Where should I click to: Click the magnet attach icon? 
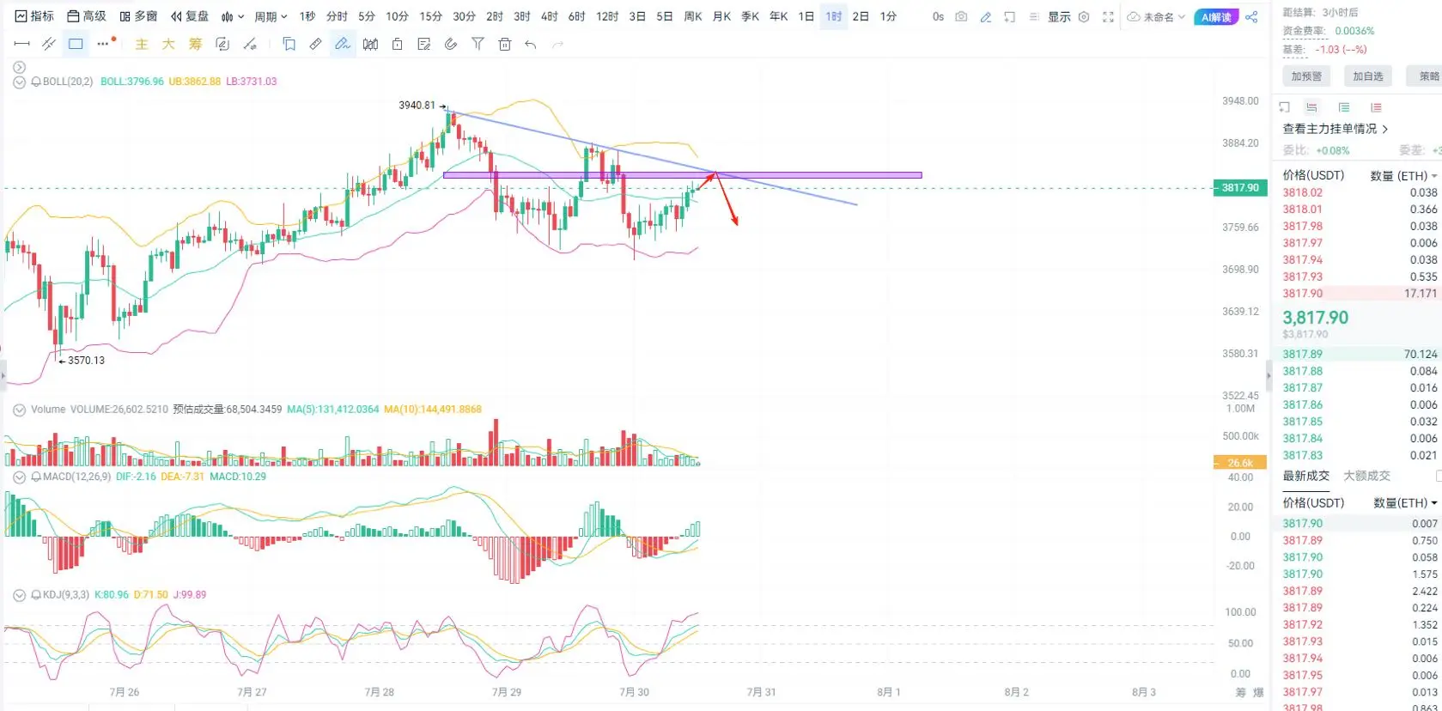[451, 44]
